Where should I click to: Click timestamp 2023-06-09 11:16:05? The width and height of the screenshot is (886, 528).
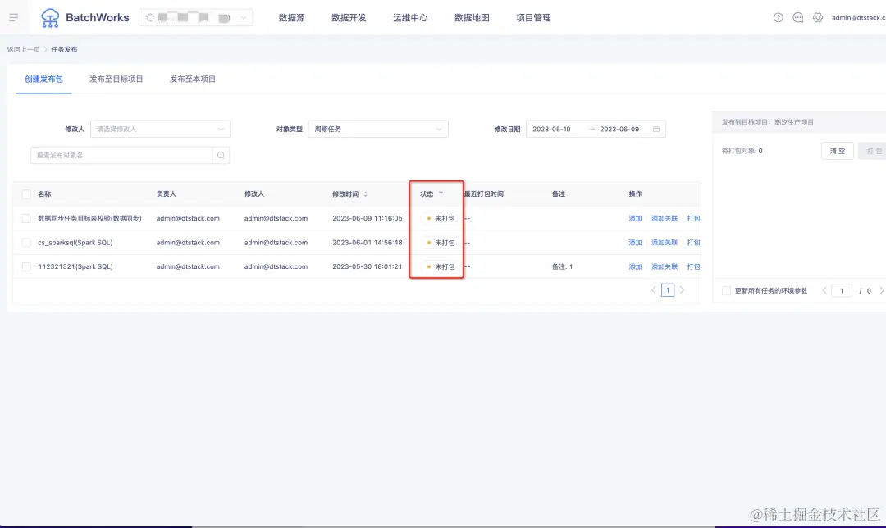368,218
